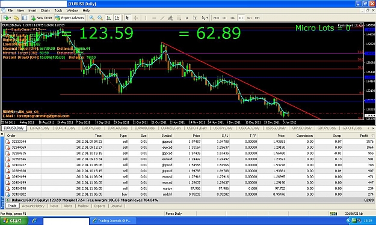The image size is (376, 225).
Task: Open the Mailbox terminal tab
Action: 83,206
